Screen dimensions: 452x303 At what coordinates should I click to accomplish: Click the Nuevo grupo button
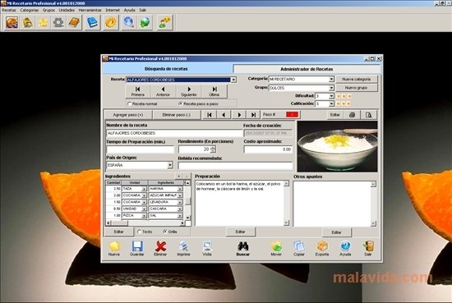(x=357, y=88)
